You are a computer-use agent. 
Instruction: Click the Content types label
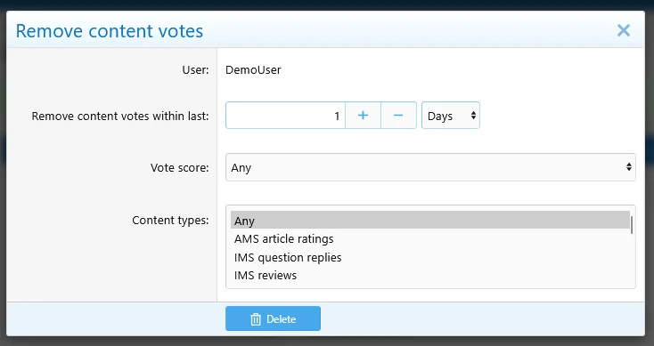(170, 220)
